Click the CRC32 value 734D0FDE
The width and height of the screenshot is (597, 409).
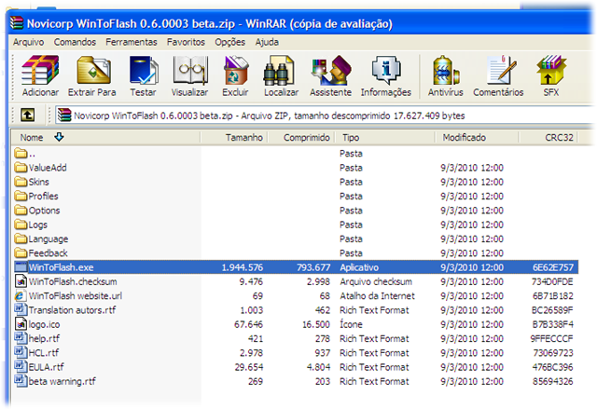tap(552, 281)
